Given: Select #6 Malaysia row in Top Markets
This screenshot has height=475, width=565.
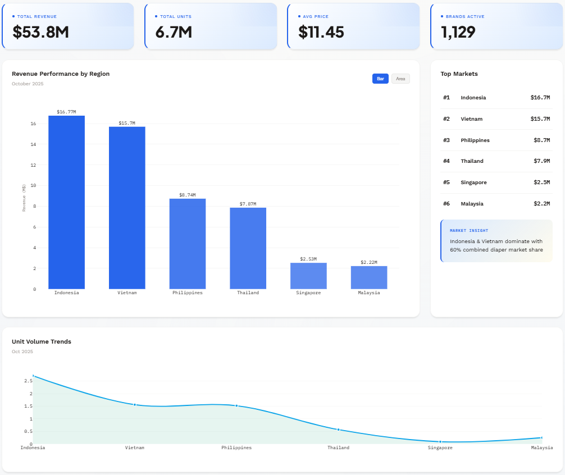Looking at the screenshot, I should point(496,203).
